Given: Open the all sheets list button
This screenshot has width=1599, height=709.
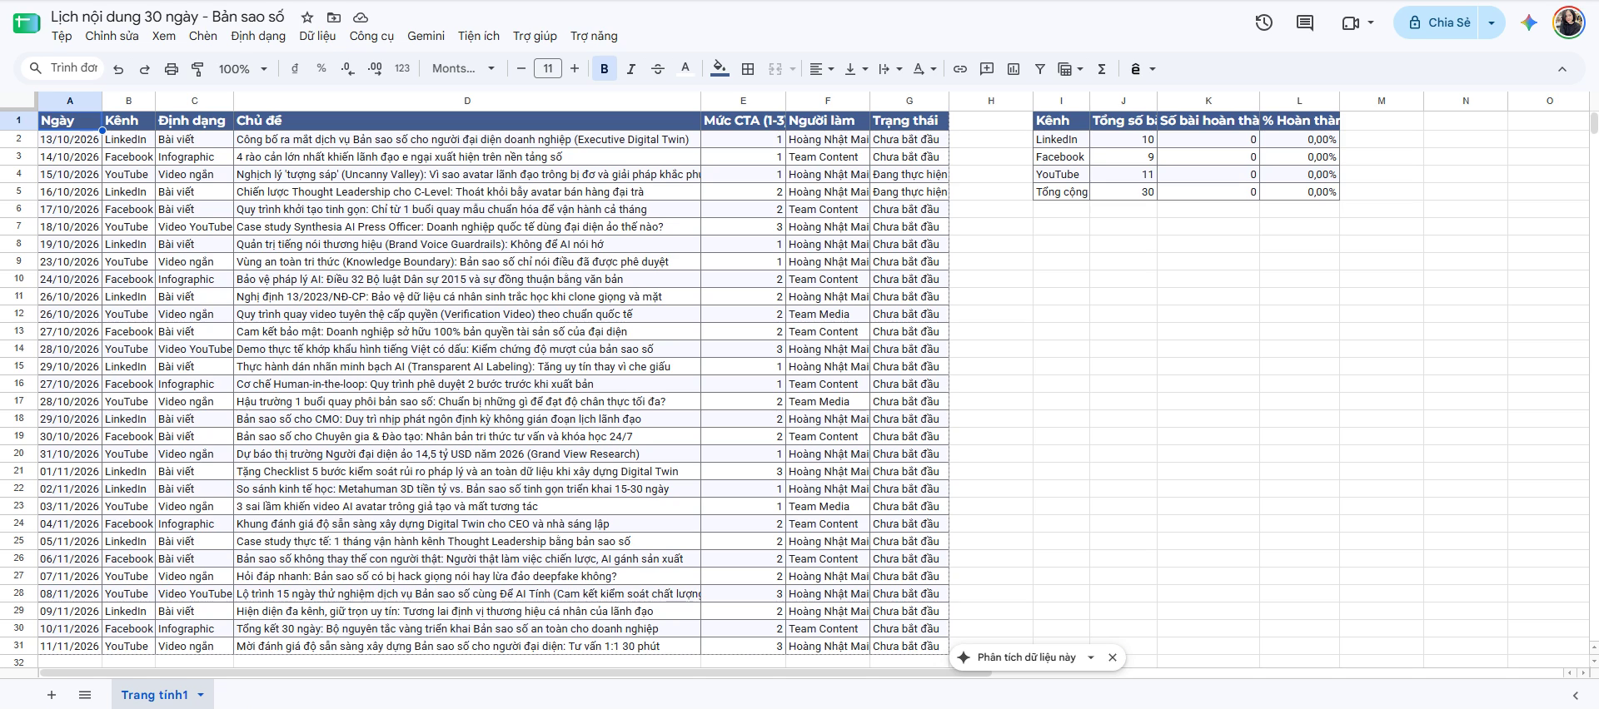Looking at the screenshot, I should [85, 695].
